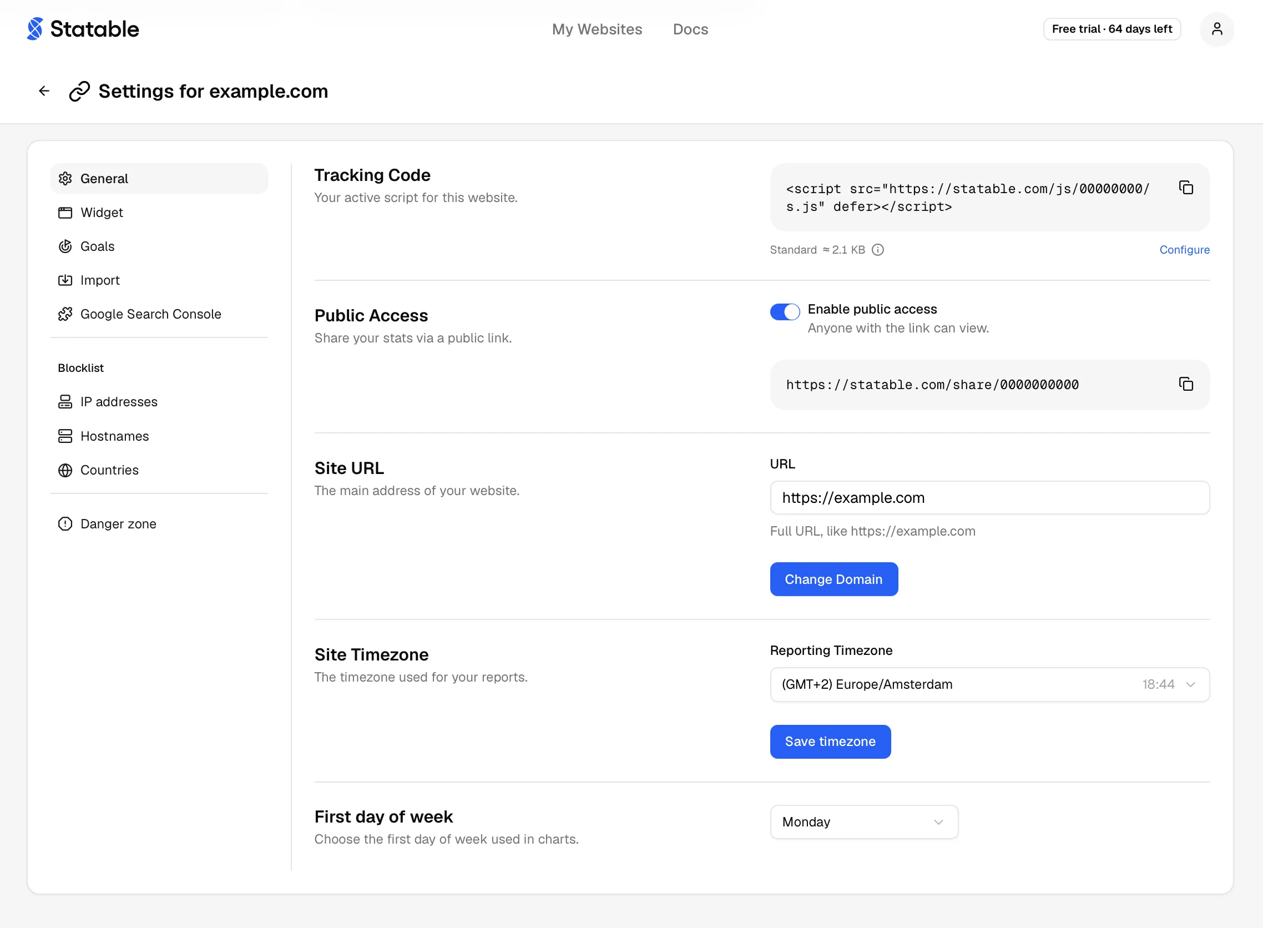The height and width of the screenshot is (928, 1263).
Task: Select the tracking code script text
Action: [x=968, y=198]
